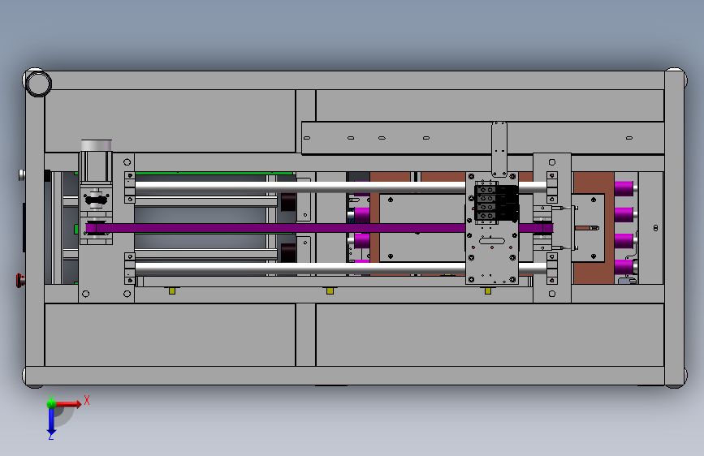Select the circular ring at frame's top-left corner
This screenshot has width=704, height=456.
point(38,84)
